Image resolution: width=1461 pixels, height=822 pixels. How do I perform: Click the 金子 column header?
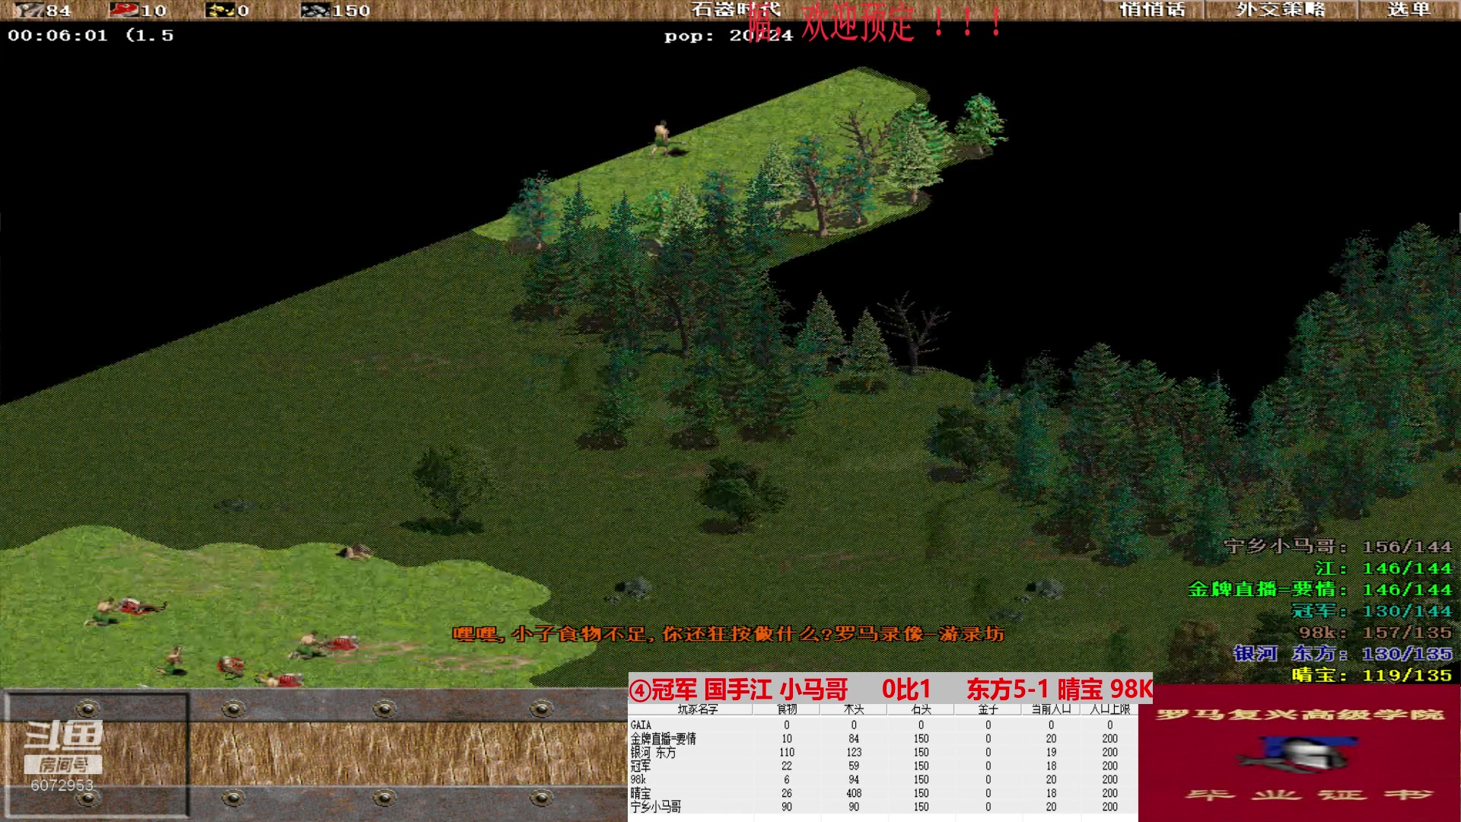(x=988, y=709)
